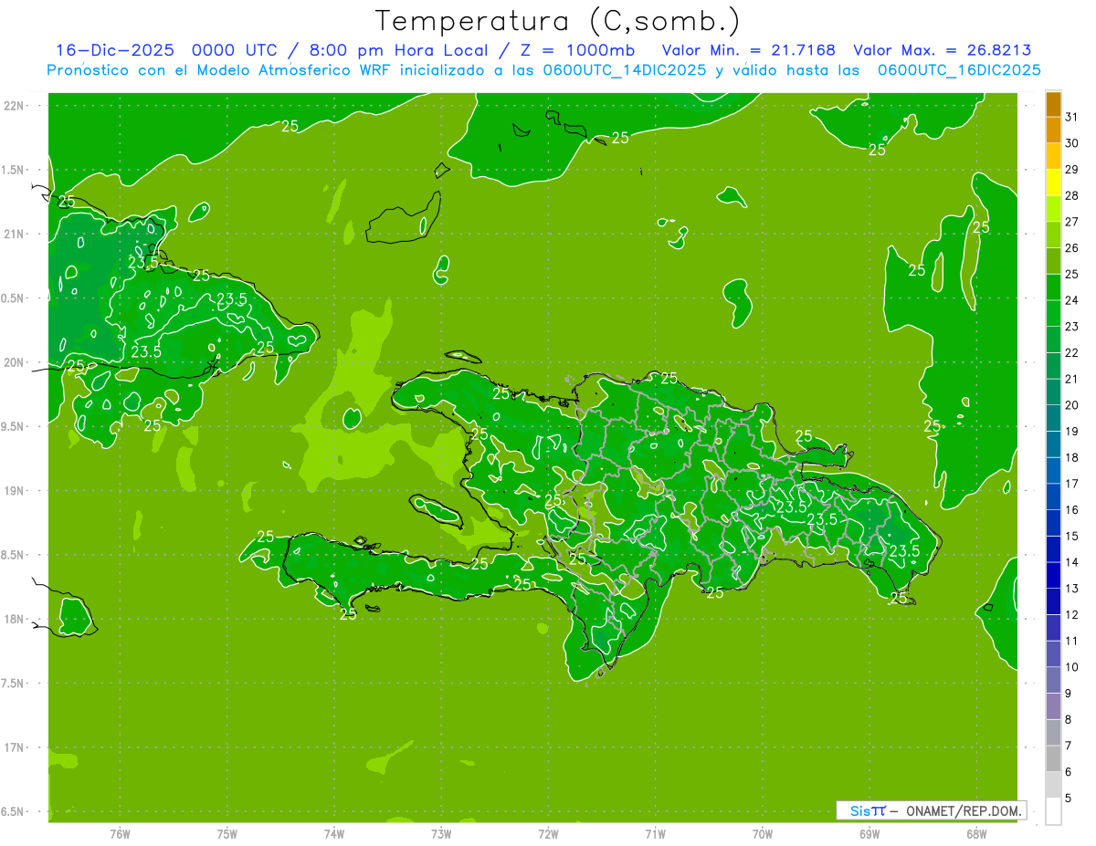
Task: Click the legend scale value '27'
Action: click(1071, 222)
